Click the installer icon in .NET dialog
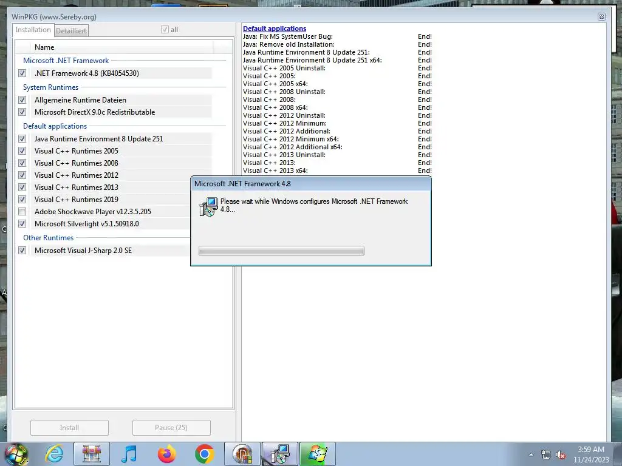Screen dimensions: 622x466 (x=208, y=206)
